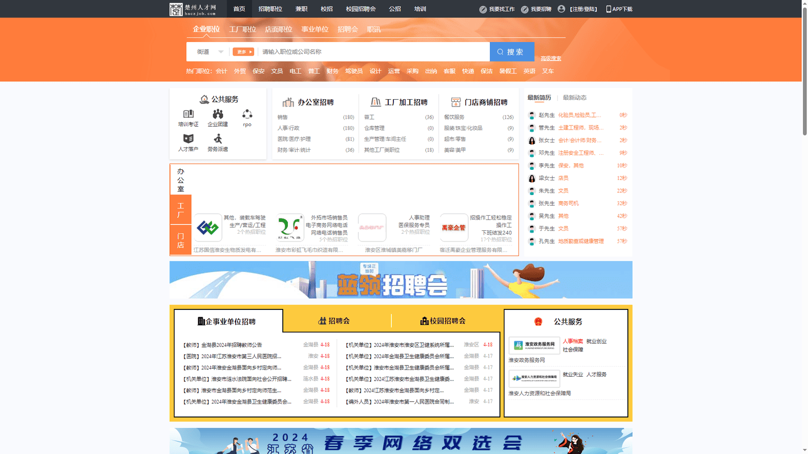Open the 培训 menu item
The width and height of the screenshot is (808, 454).
click(420, 9)
